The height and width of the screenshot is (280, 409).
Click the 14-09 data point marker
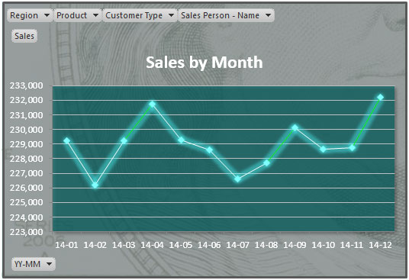295,127
